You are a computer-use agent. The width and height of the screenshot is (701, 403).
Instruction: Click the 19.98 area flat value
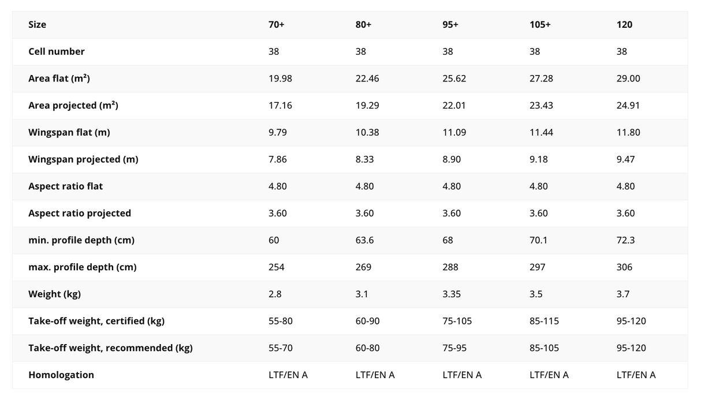point(280,79)
